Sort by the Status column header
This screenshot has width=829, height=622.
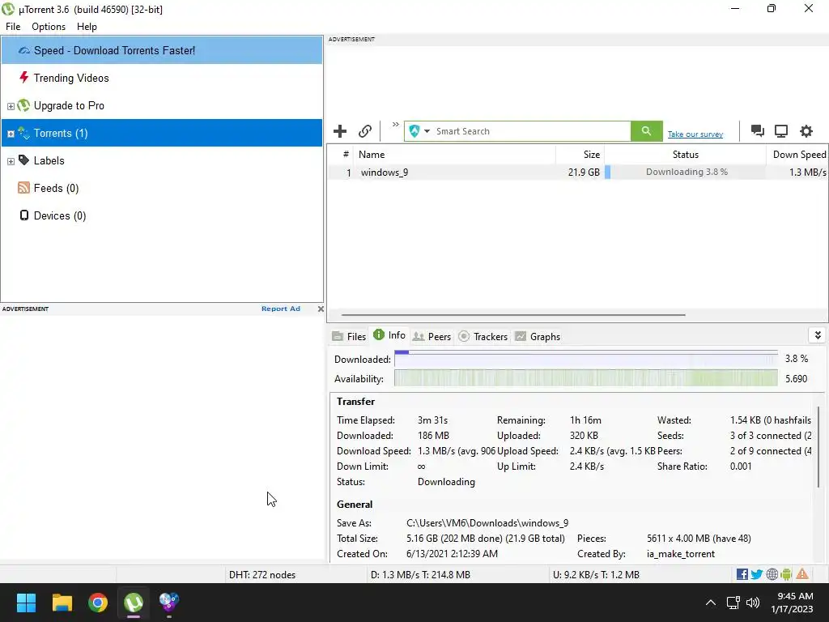point(685,155)
